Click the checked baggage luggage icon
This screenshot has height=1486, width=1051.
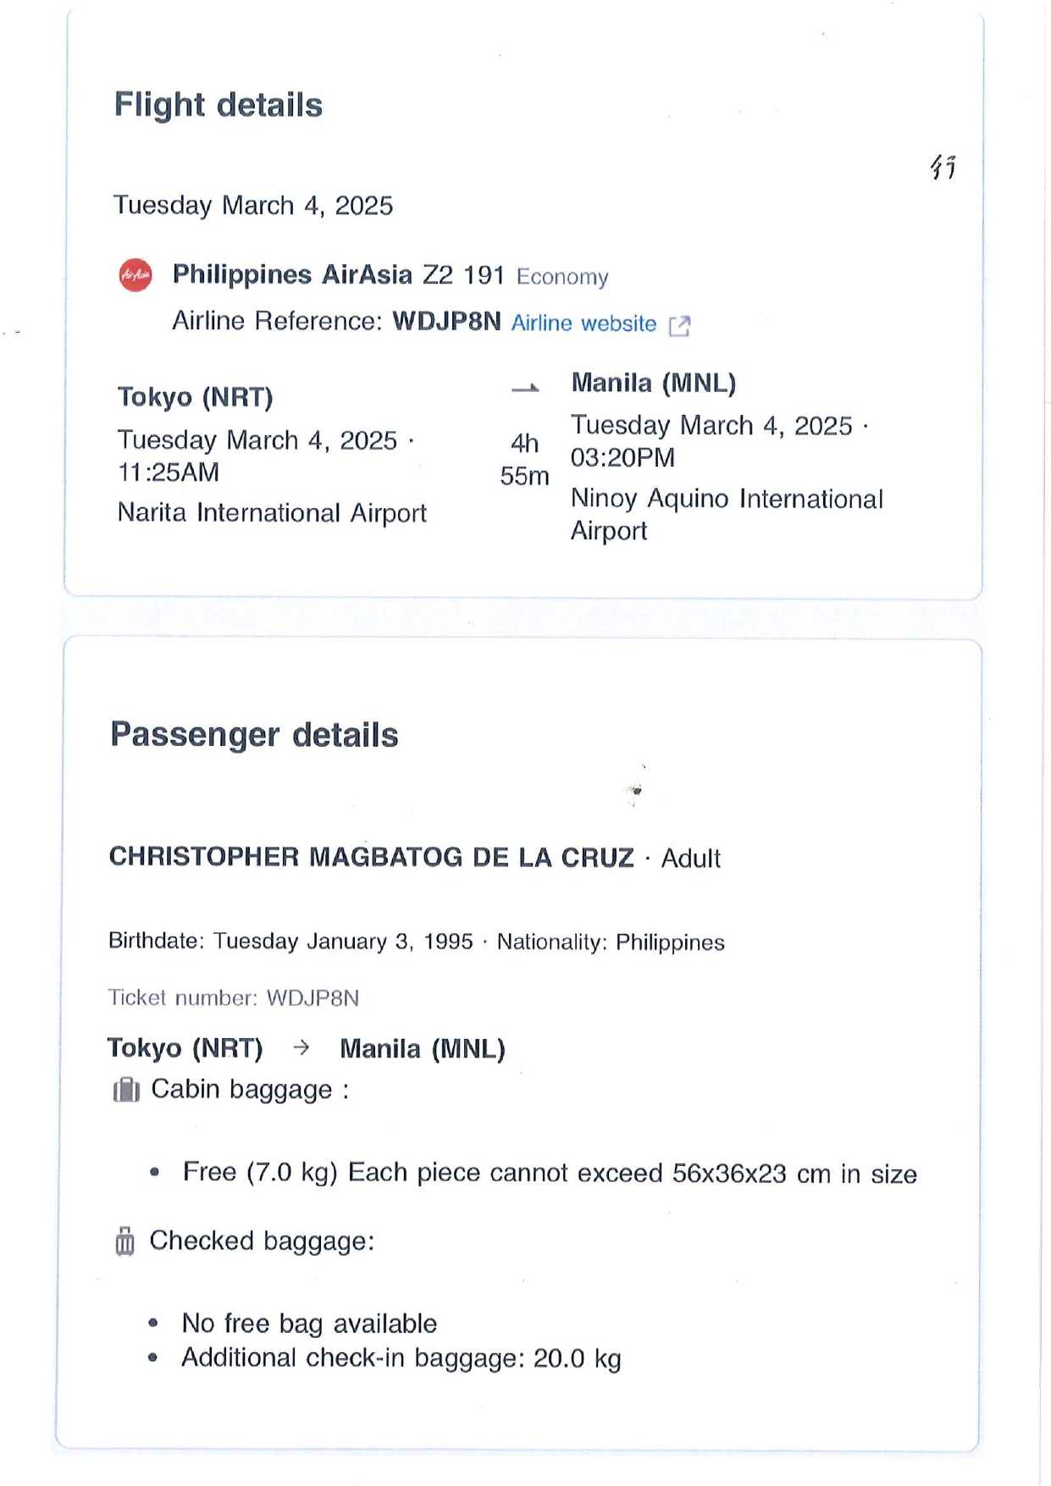tap(124, 1241)
